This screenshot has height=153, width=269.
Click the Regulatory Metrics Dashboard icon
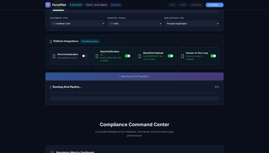(52, 152)
